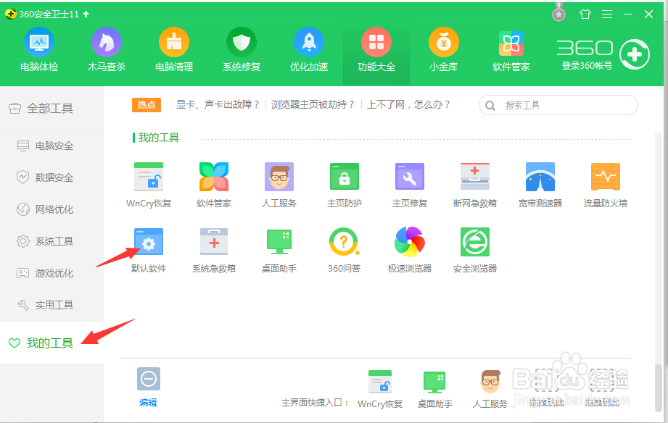This screenshot has height=423, width=668.
Task: Open the 小金库 feature
Action: [443, 47]
